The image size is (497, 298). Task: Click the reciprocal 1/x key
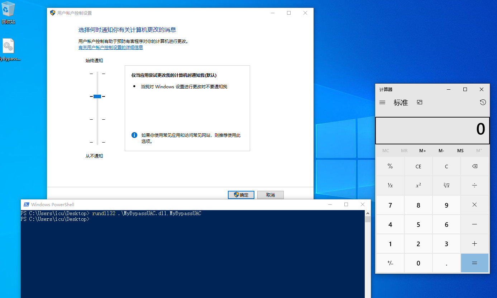click(390, 186)
